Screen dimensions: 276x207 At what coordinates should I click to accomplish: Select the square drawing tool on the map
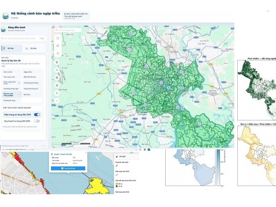pos(58,46)
